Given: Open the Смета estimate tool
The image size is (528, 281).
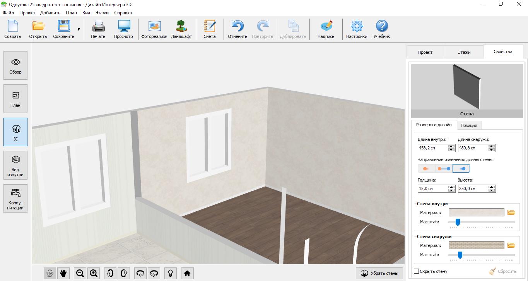Looking at the screenshot, I should coord(209,29).
